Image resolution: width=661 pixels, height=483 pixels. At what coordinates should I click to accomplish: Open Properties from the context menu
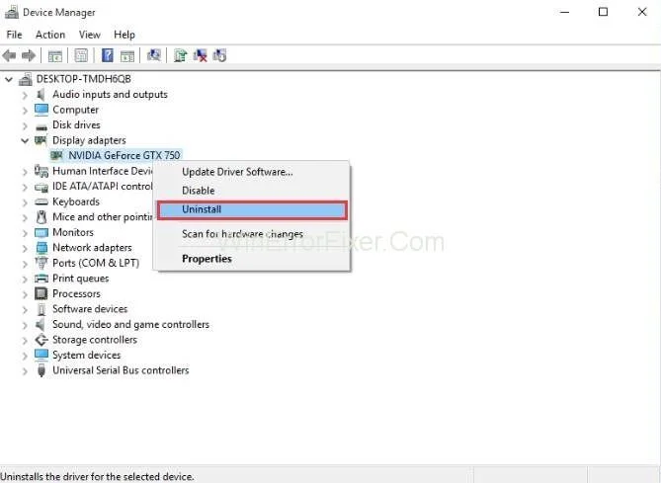pos(207,259)
